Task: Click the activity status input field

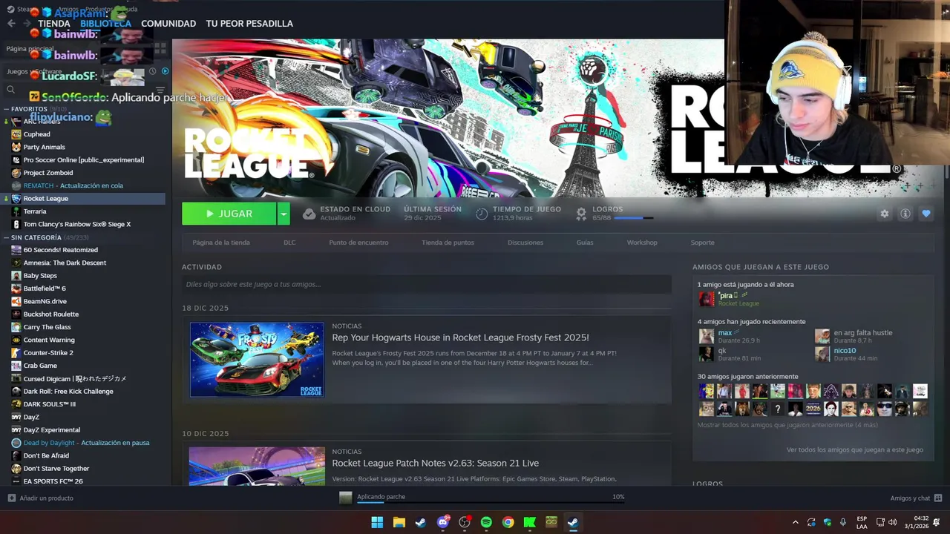Action: pos(427,284)
